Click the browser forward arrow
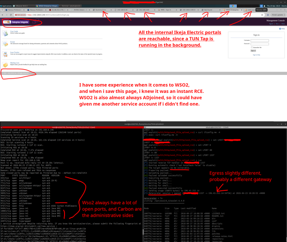 (x=7, y=15)
